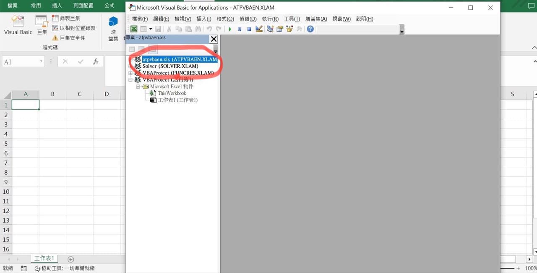Collapse the Microsoft Excel 物件 folder node
This screenshot has height=273, width=537.
[x=138, y=87]
